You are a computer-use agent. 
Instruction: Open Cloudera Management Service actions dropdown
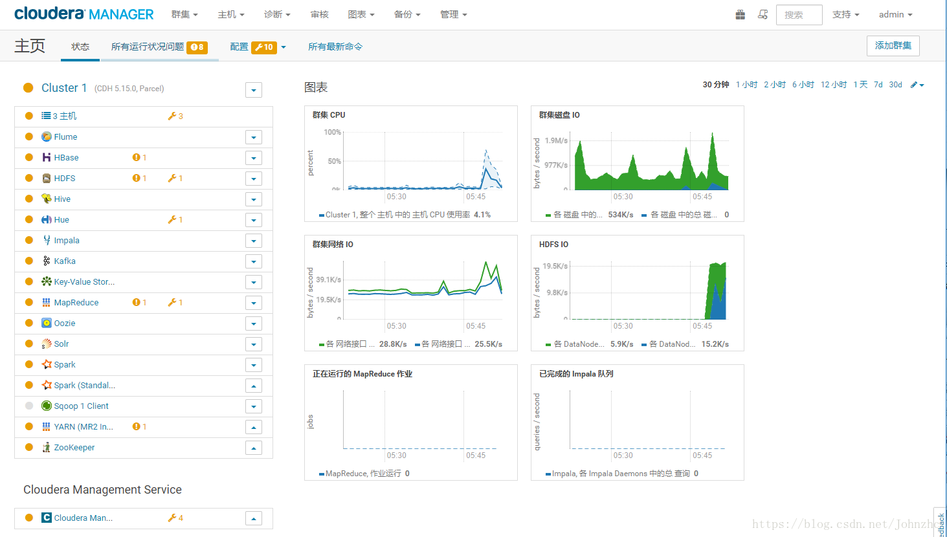(254, 518)
